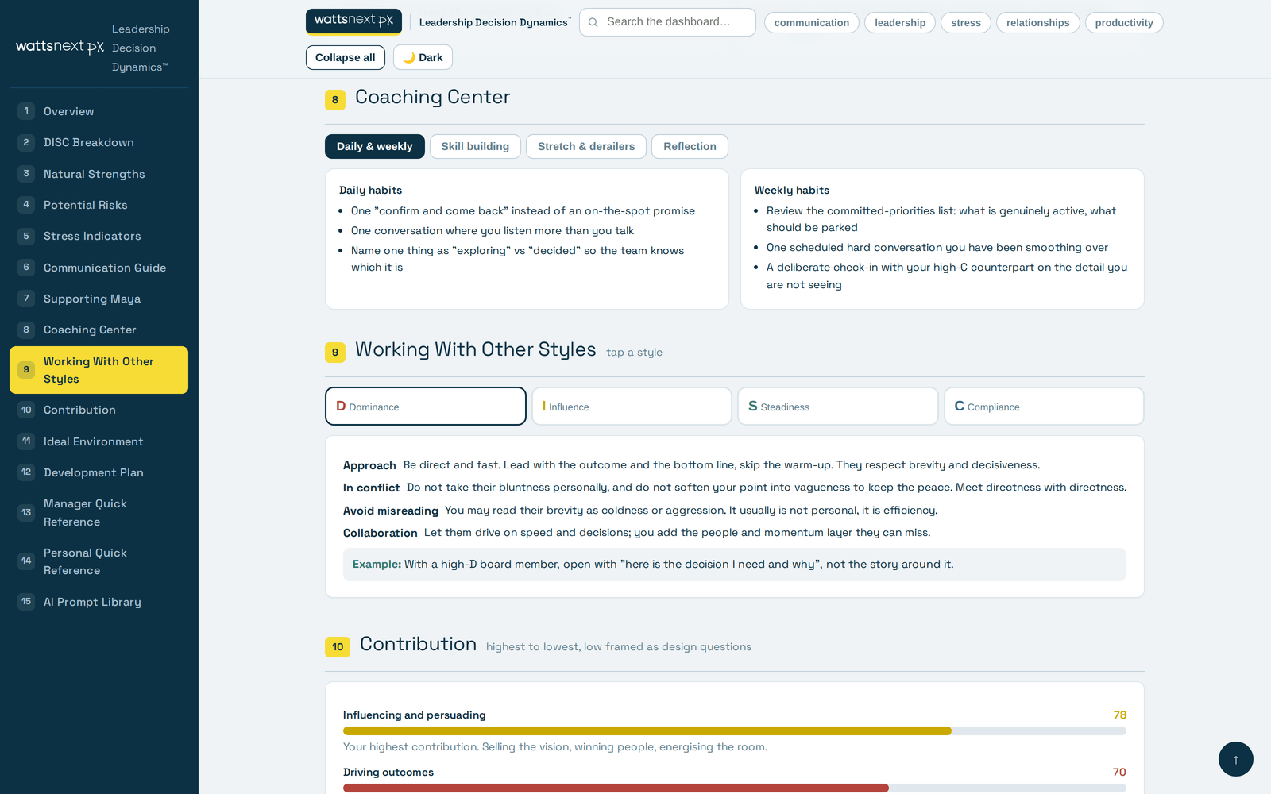Open the Stretch & derailers tab

tap(586, 146)
